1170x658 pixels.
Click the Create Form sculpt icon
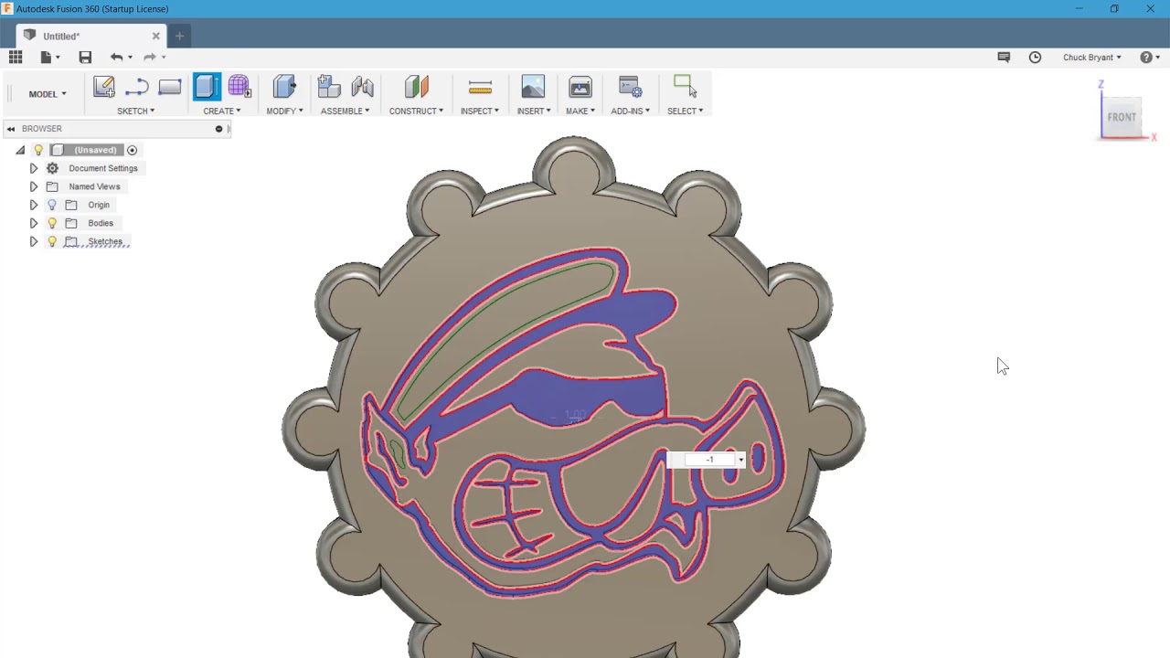coord(239,87)
